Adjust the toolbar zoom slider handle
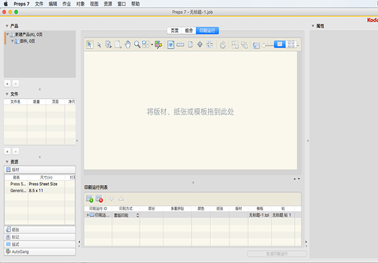 264,45
